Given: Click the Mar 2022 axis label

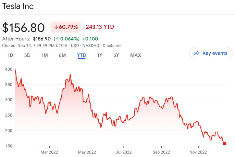Looking at the screenshot, I should point(49,152).
